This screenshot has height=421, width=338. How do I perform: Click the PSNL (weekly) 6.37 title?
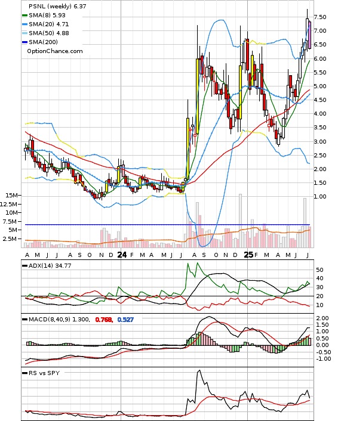[x=57, y=6]
